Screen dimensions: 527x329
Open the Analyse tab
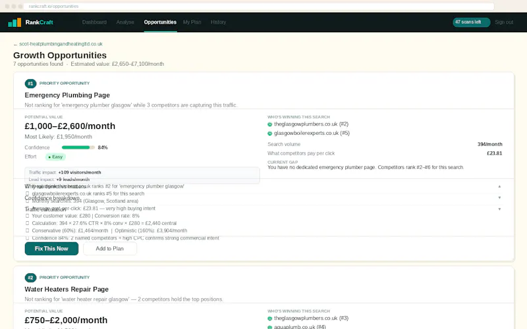[x=125, y=22]
